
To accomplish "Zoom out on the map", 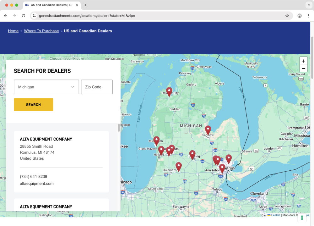I will pyautogui.click(x=303, y=68).
